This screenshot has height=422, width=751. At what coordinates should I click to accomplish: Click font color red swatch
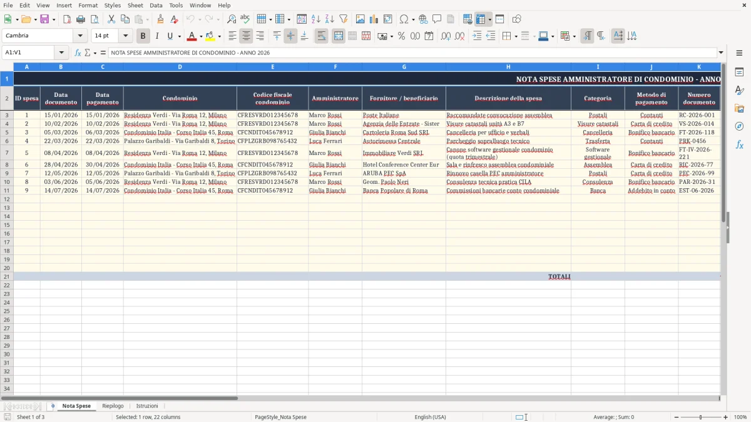(x=192, y=36)
